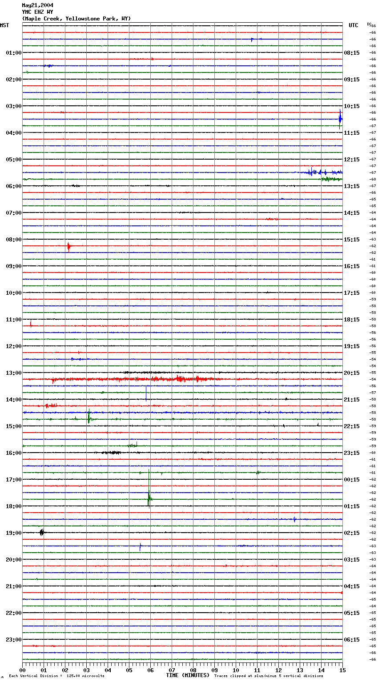
Task: Click "Each Vertical Division = 125.00 microvolts" note
Action: [56, 676]
